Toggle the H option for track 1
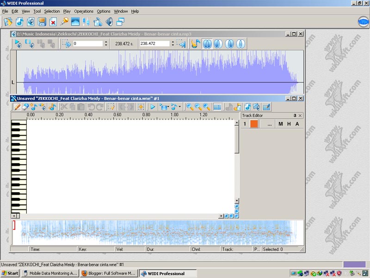The width and height of the screenshot is (370, 278). click(x=289, y=124)
